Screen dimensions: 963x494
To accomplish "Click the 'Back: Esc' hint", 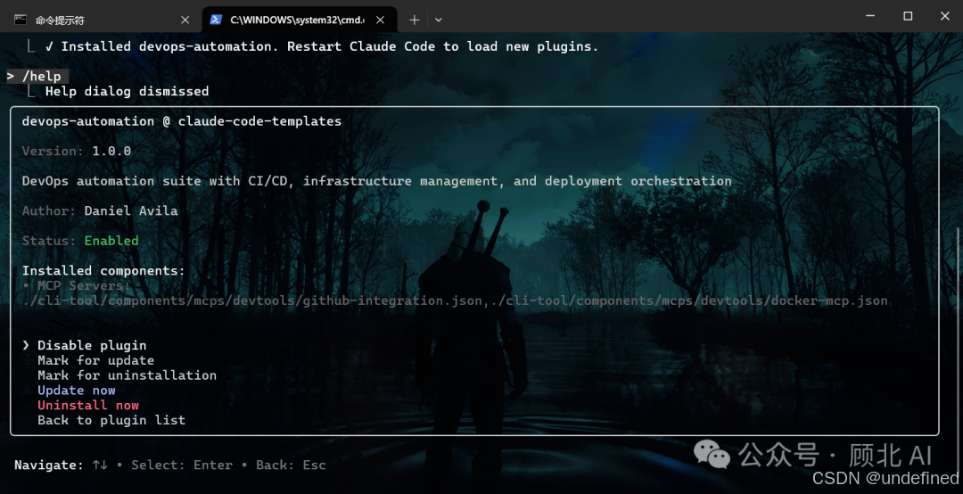I will point(291,465).
